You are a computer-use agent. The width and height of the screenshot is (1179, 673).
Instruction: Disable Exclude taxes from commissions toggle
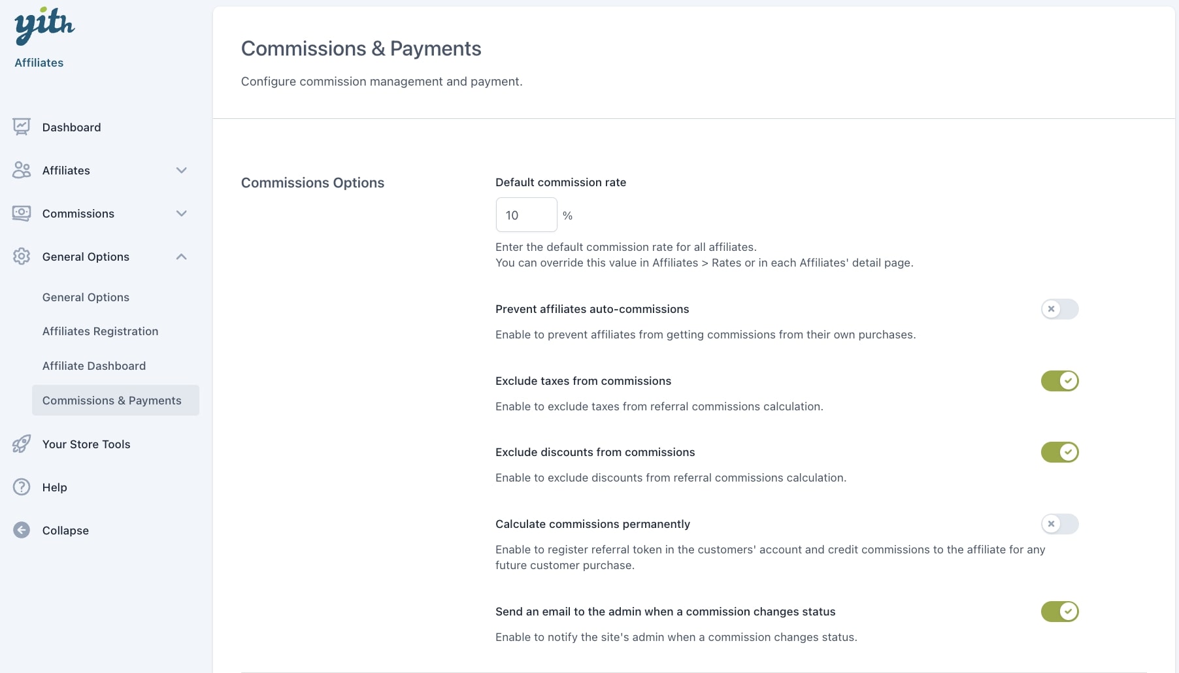[x=1059, y=381]
